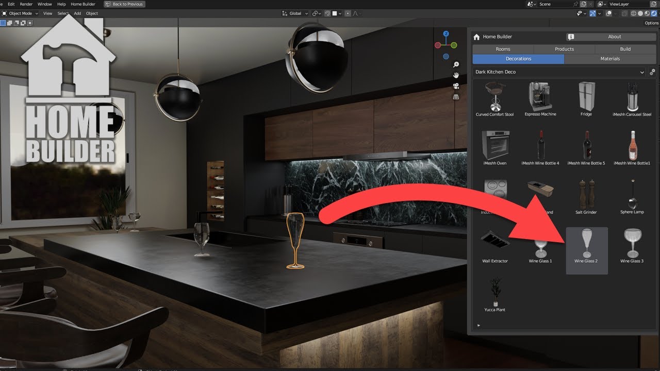Open the gizmo options dropdown arrow
660x371 pixels.
[599, 13]
